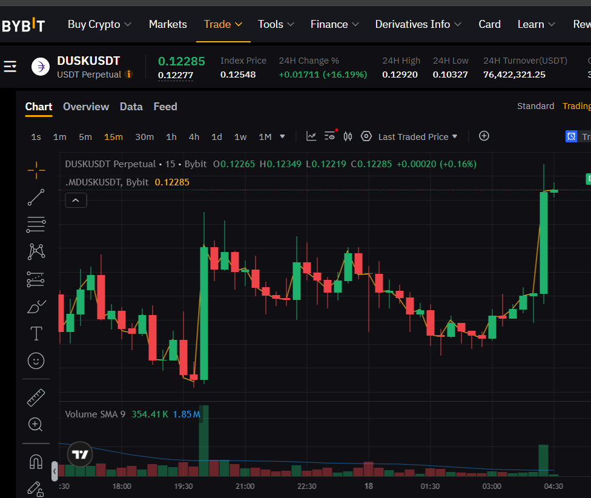The width and height of the screenshot is (591, 498).
Task: Change Last Traded Price source
Action: [x=418, y=136]
